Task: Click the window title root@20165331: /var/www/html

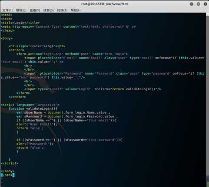Action: pyautogui.click(x=105, y=4)
